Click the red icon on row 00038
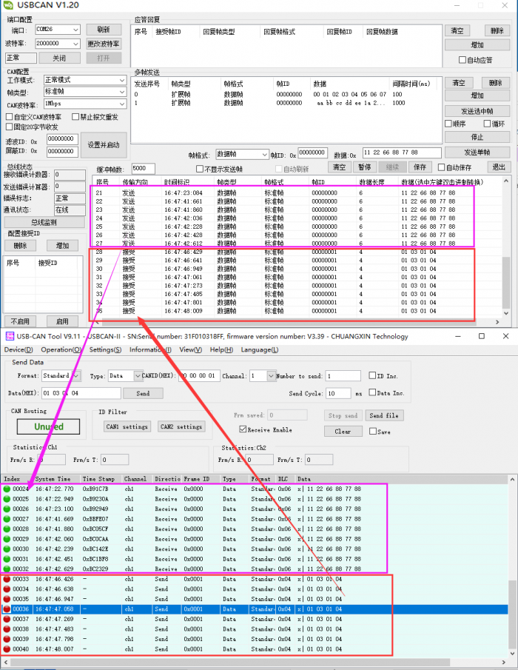The width and height of the screenshot is (518, 670). [x=7, y=629]
